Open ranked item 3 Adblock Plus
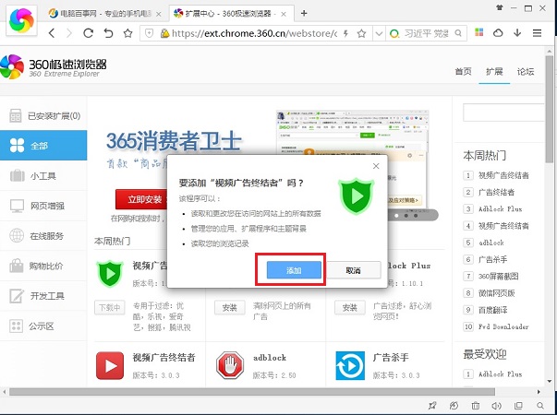 pyautogui.click(x=500, y=209)
